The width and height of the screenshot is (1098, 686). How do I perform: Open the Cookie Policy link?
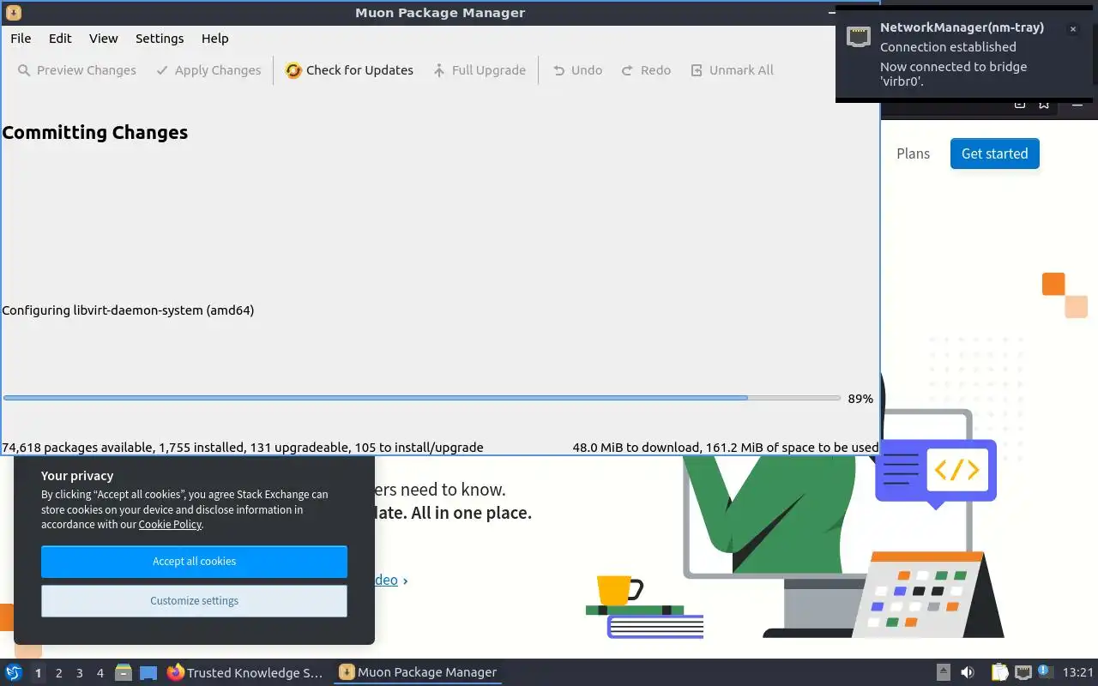[x=170, y=525]
